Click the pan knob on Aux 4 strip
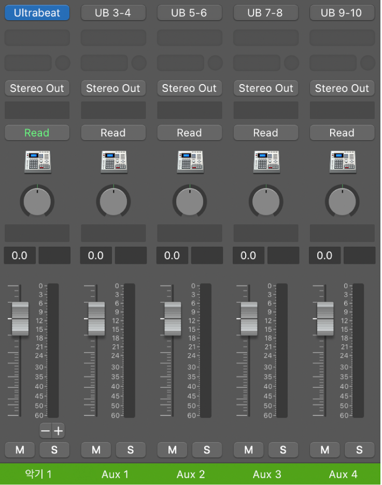The height and width of the screenshot is (485, 382). click(342, 201)
